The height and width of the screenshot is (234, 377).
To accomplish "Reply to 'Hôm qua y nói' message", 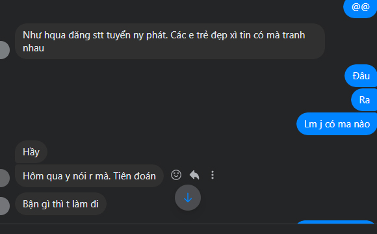I will (x=194, y=175).
